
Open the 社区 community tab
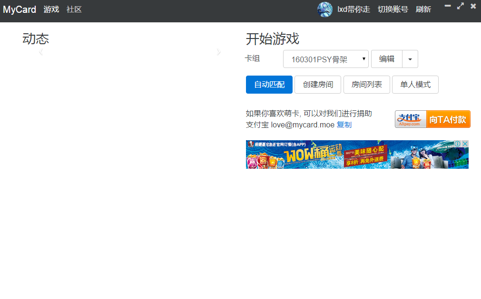point(74,9)
